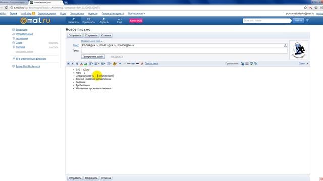The width and height of the screenshot is (323, 181).
Task: Click the browser address bar
Action: pos(156,8)
